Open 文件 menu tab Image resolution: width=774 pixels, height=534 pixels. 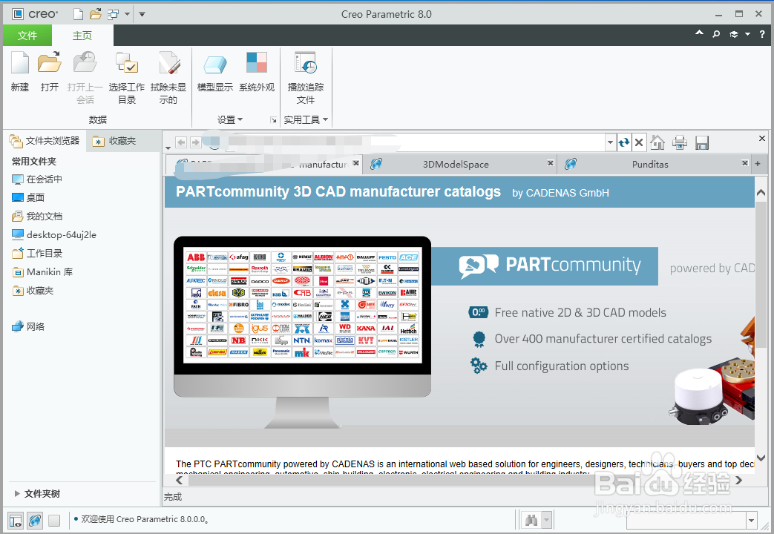coord(27,36)
